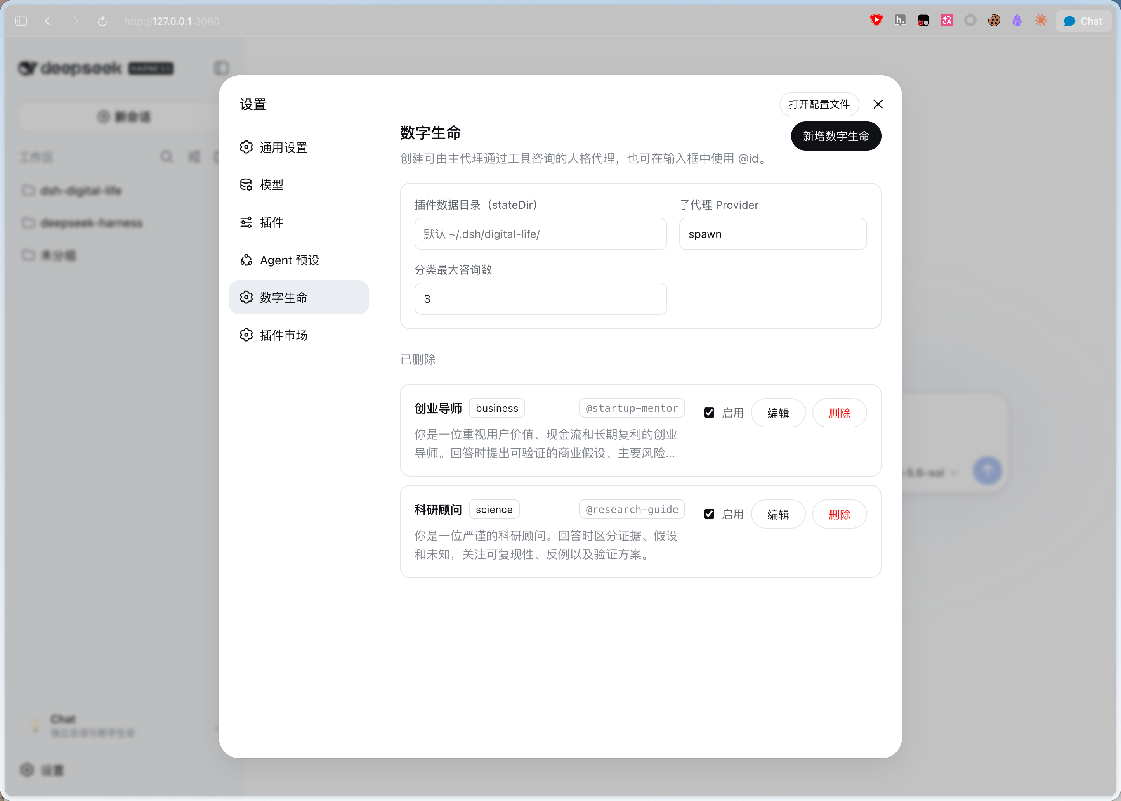This screenshot has width=1121, height=801.
Task: Reload the page with refresh icon
Action: (102, 21)
